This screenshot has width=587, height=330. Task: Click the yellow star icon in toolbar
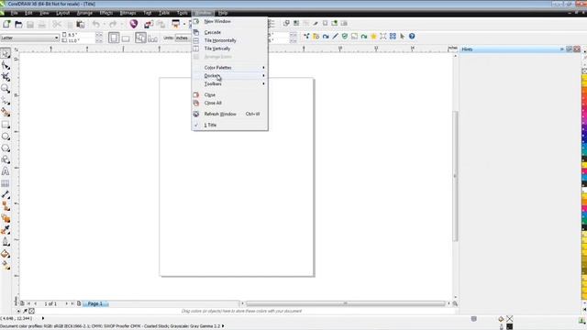(373, 37)
